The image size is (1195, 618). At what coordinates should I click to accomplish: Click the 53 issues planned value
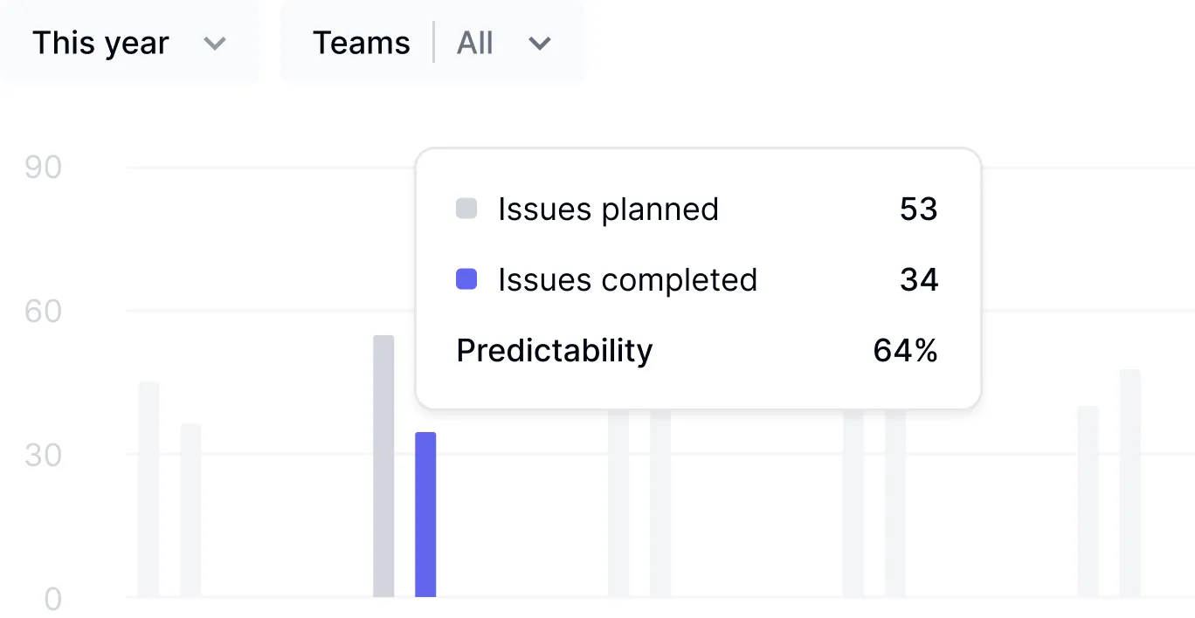pos(918,209)
